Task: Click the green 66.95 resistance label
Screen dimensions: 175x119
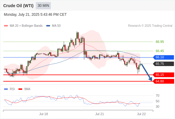Action: coord(160,42)
